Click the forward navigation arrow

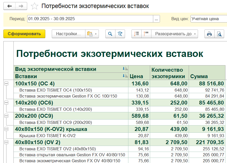[x=21, y=6]
